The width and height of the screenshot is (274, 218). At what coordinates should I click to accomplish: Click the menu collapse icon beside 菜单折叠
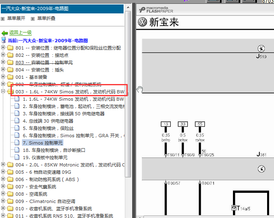[33, 19]
